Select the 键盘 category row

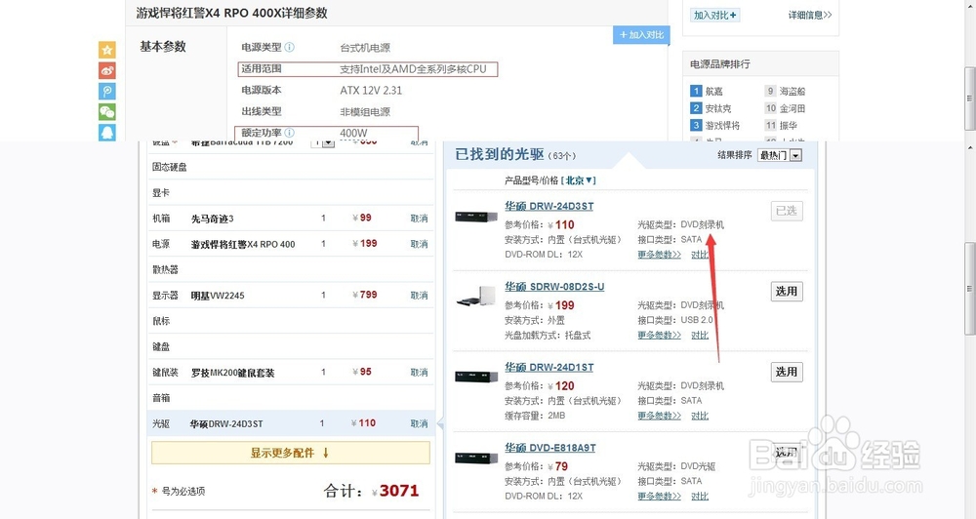tap(291, 346)
